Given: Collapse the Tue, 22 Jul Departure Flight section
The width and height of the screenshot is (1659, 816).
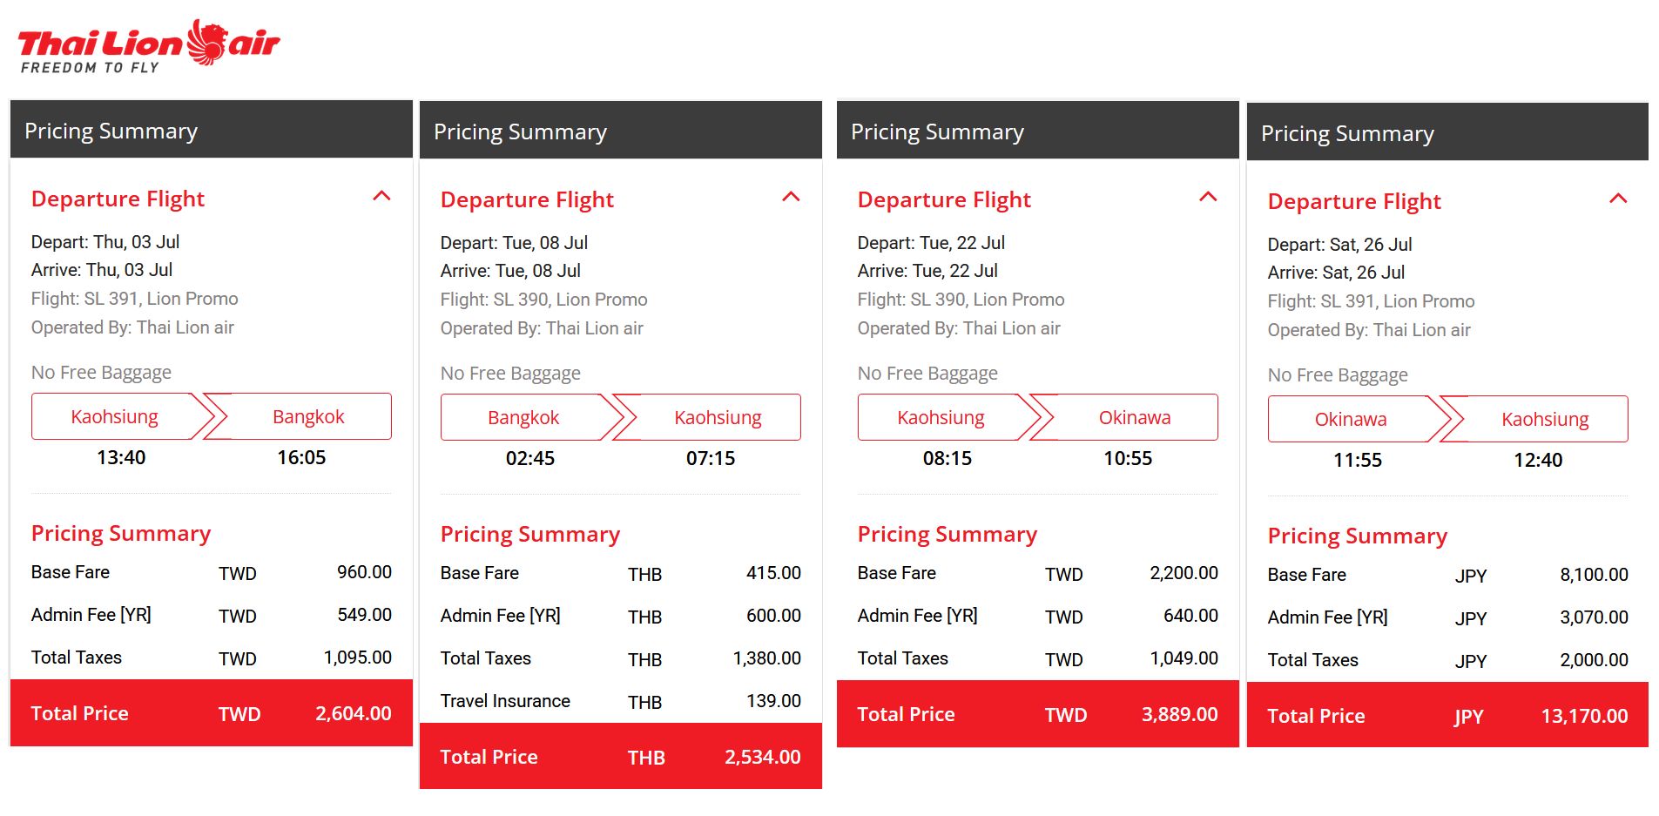Looking at the screenshot, I should click(1208, 198).
